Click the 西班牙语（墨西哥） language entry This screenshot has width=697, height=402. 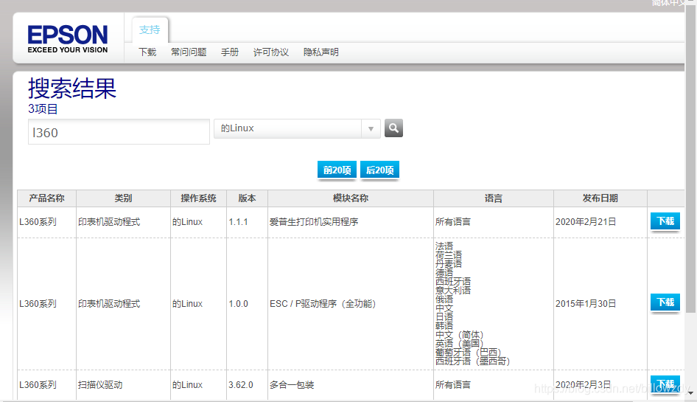tap(472, 361)
